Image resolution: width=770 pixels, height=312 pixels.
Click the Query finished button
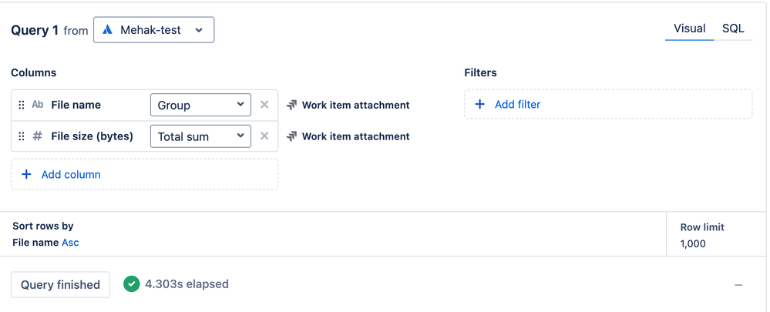tap(60, 284)
